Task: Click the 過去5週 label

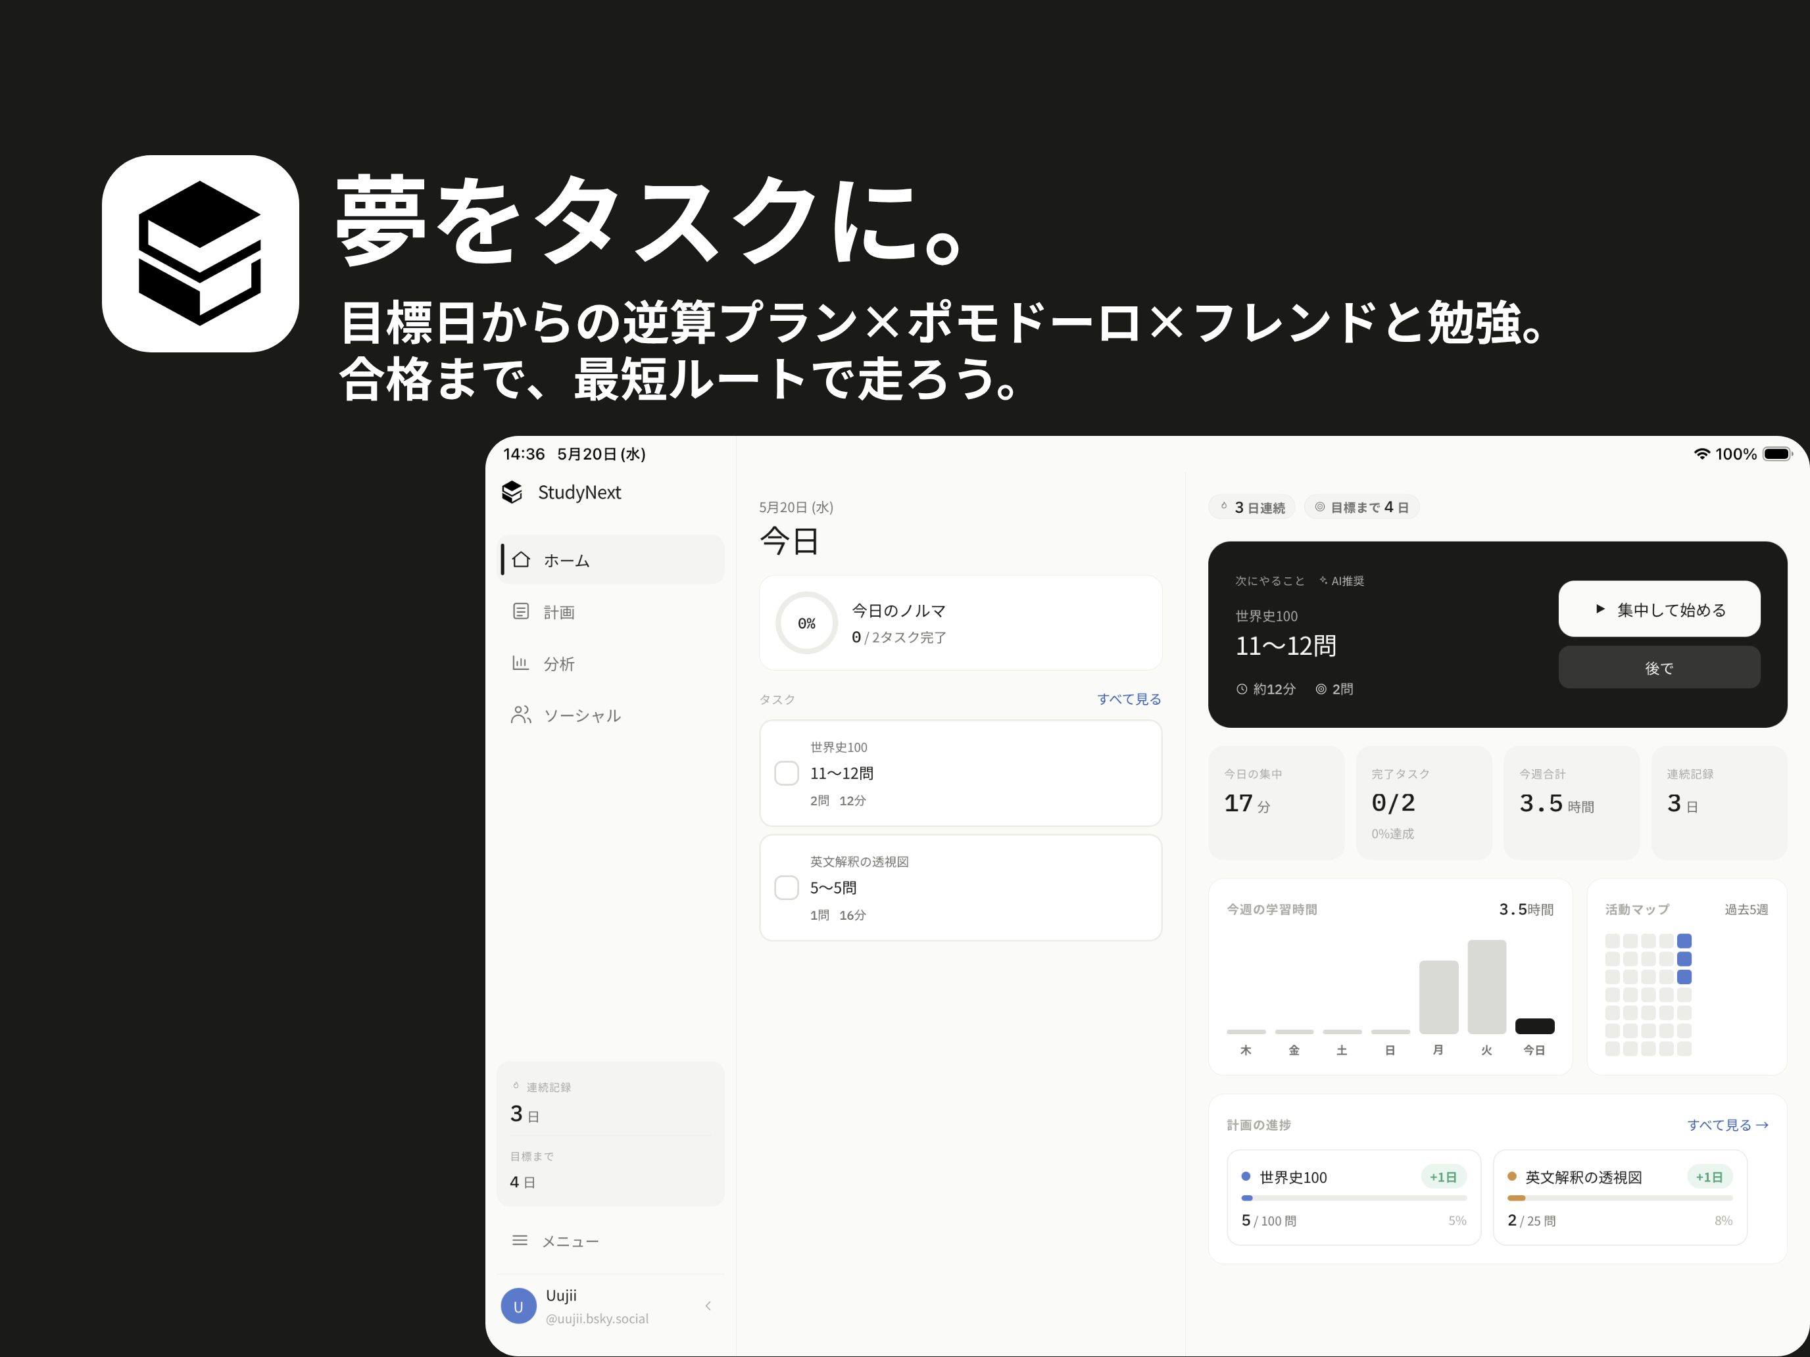Action: click(1746, 909)
